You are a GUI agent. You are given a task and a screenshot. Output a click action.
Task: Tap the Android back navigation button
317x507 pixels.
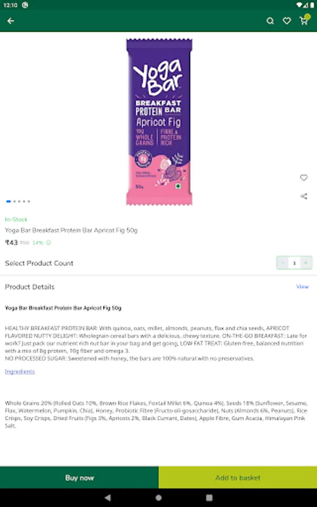[x=108, y=497]
